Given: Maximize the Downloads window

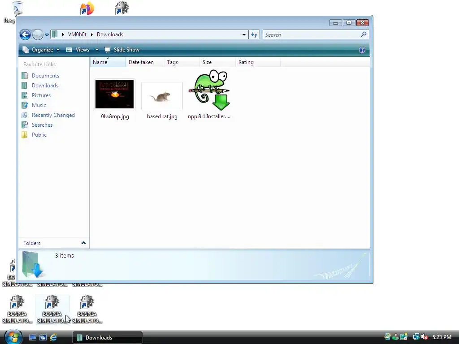Looking at the screenshot, I should [349, 23].
